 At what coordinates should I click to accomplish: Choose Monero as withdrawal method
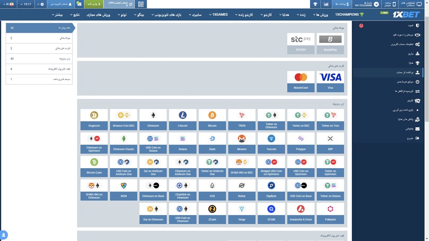click(242, 143)
